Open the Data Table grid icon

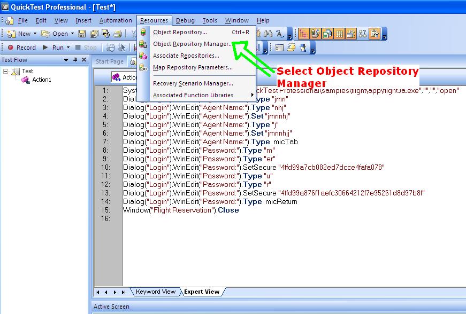[339, 33]
